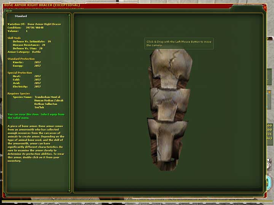Click the description panel's vertical scrollbar track
The width and height of the screenshot is (274, 205).
pyautogui.click(x=69, y=103)
